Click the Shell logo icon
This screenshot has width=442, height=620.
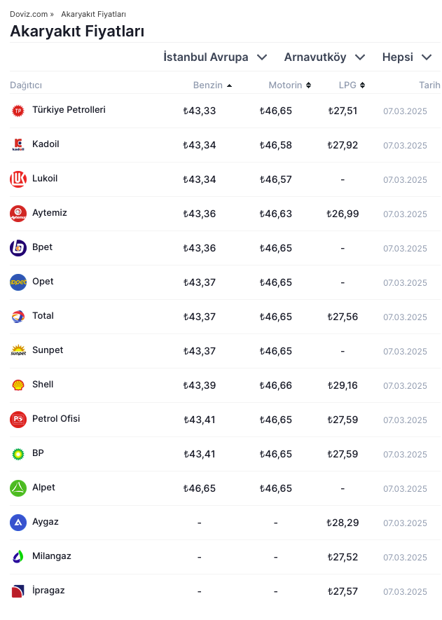(18, 385)
